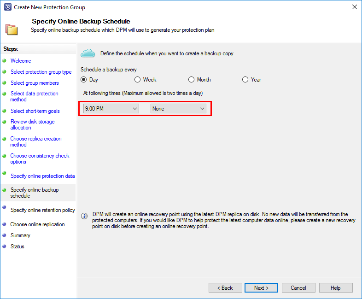Expand the None second time dropdown
Screen dimensions: 362x299
click(x=178, y=109)
